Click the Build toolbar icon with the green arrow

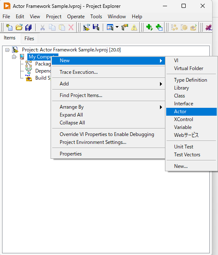(x=194, y=27)
